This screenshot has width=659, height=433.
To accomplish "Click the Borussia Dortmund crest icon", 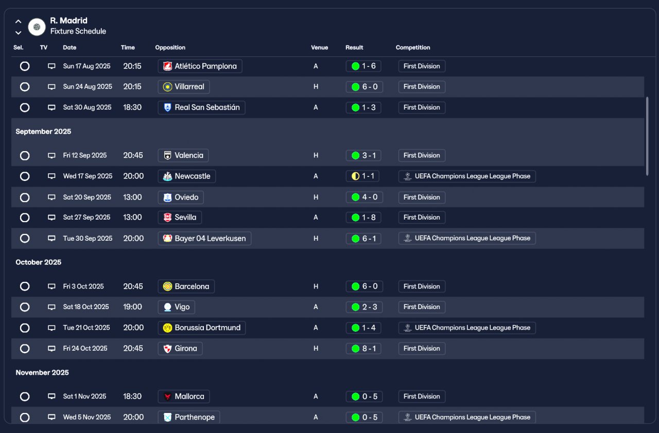I will click(167, 328).
